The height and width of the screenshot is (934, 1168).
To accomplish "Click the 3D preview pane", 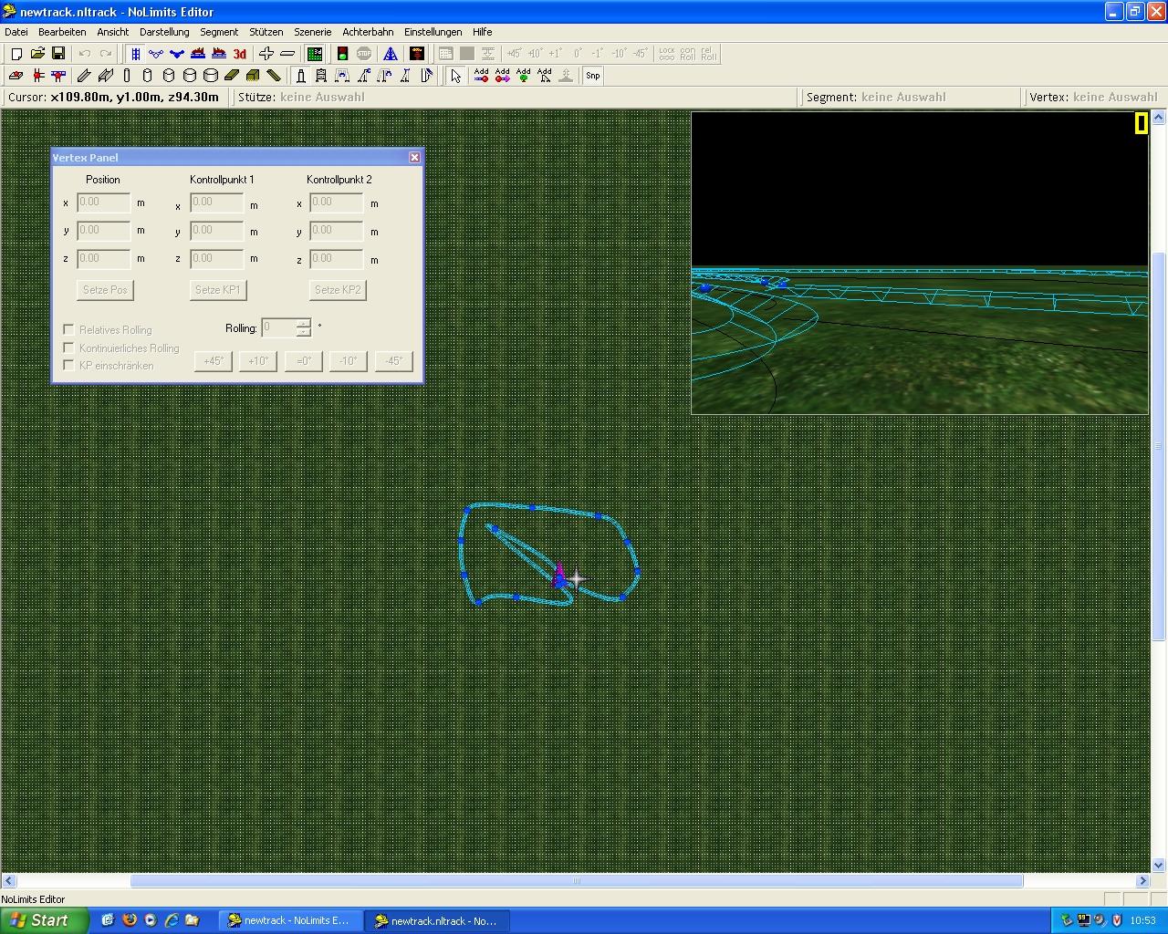I will 920,263.
